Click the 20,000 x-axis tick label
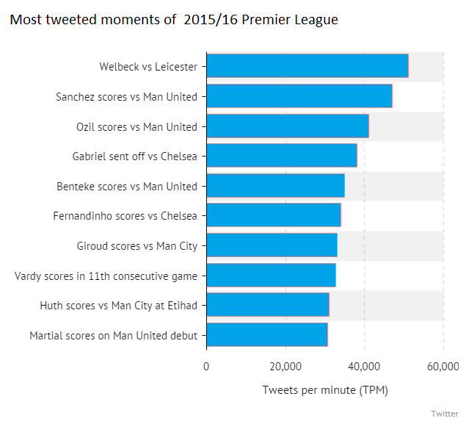 click(285, 366)
